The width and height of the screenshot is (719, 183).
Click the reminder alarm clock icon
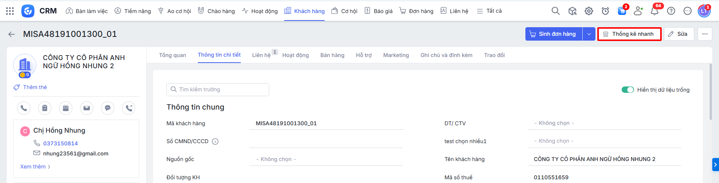coord(605,11)
